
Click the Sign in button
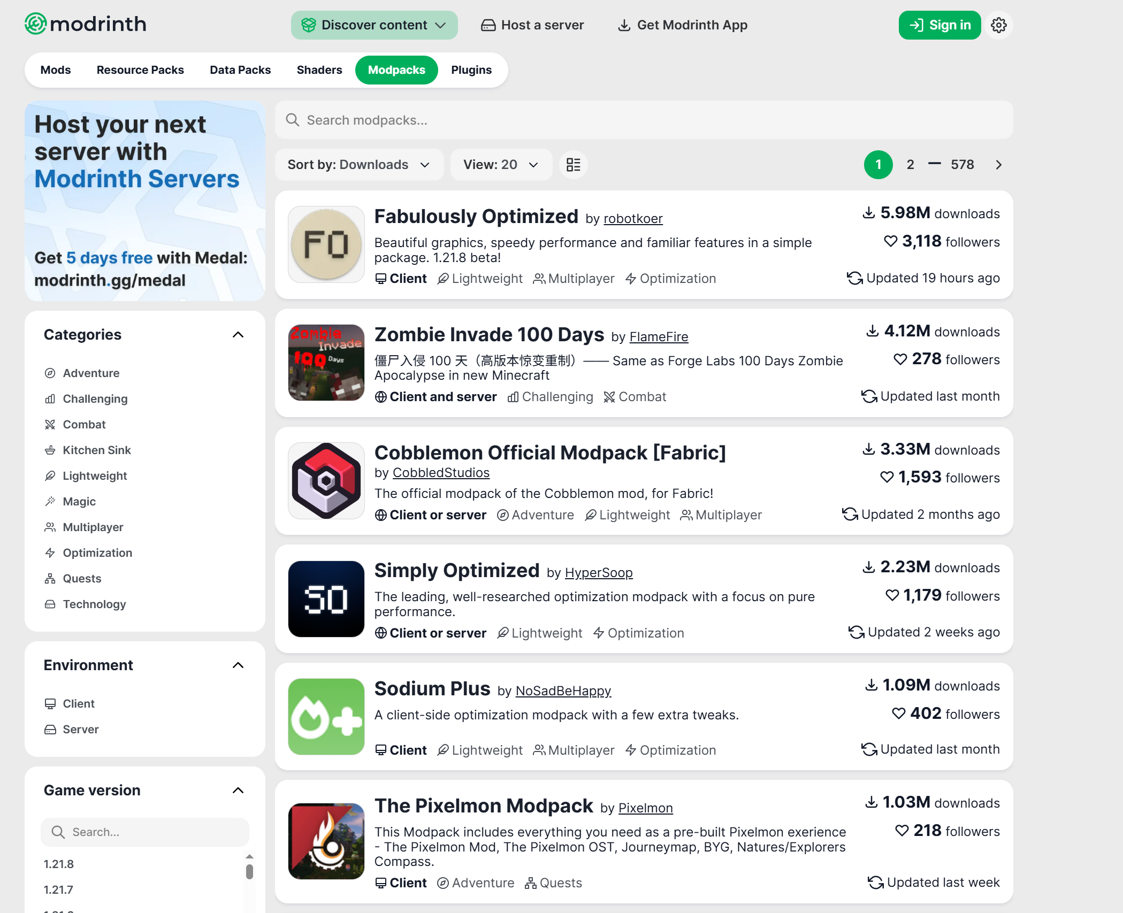pyautogui.click(x=939, y=25)
